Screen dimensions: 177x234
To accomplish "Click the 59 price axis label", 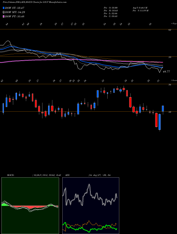I will (170, 57).
